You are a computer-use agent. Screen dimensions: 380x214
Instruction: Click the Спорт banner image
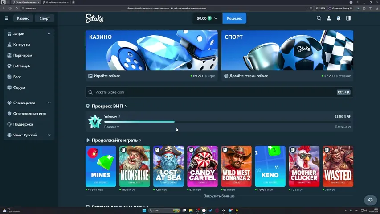click(x=287, y=50)
